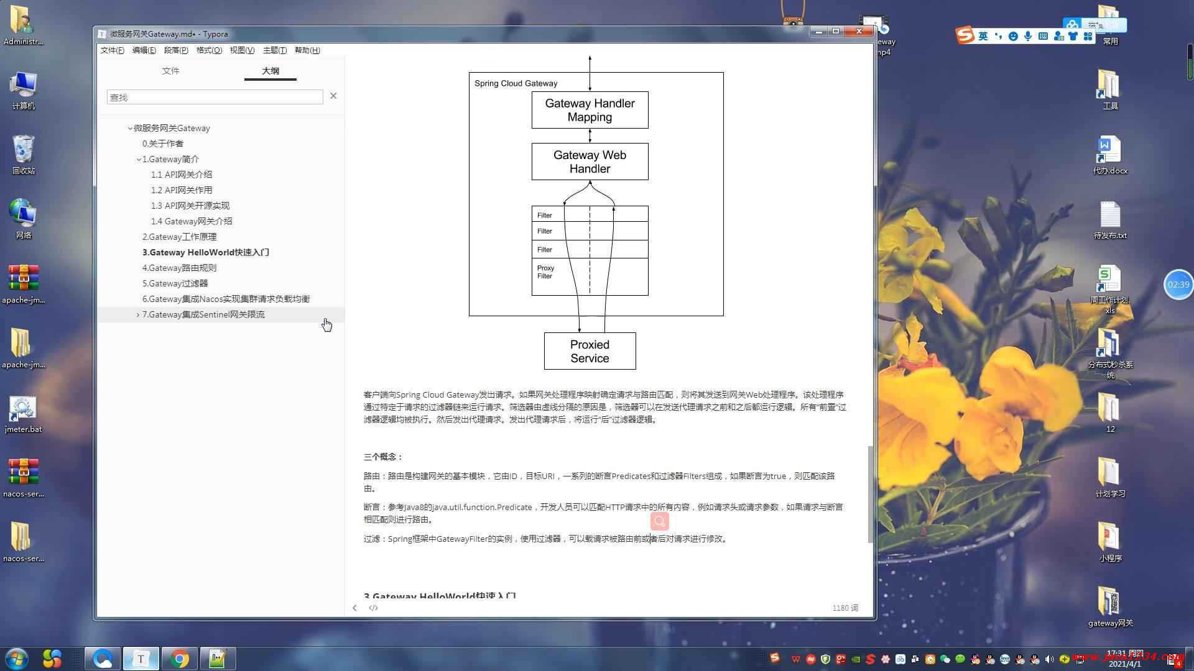Jump to 6.Gateway集成Nacos outline item

226,299
